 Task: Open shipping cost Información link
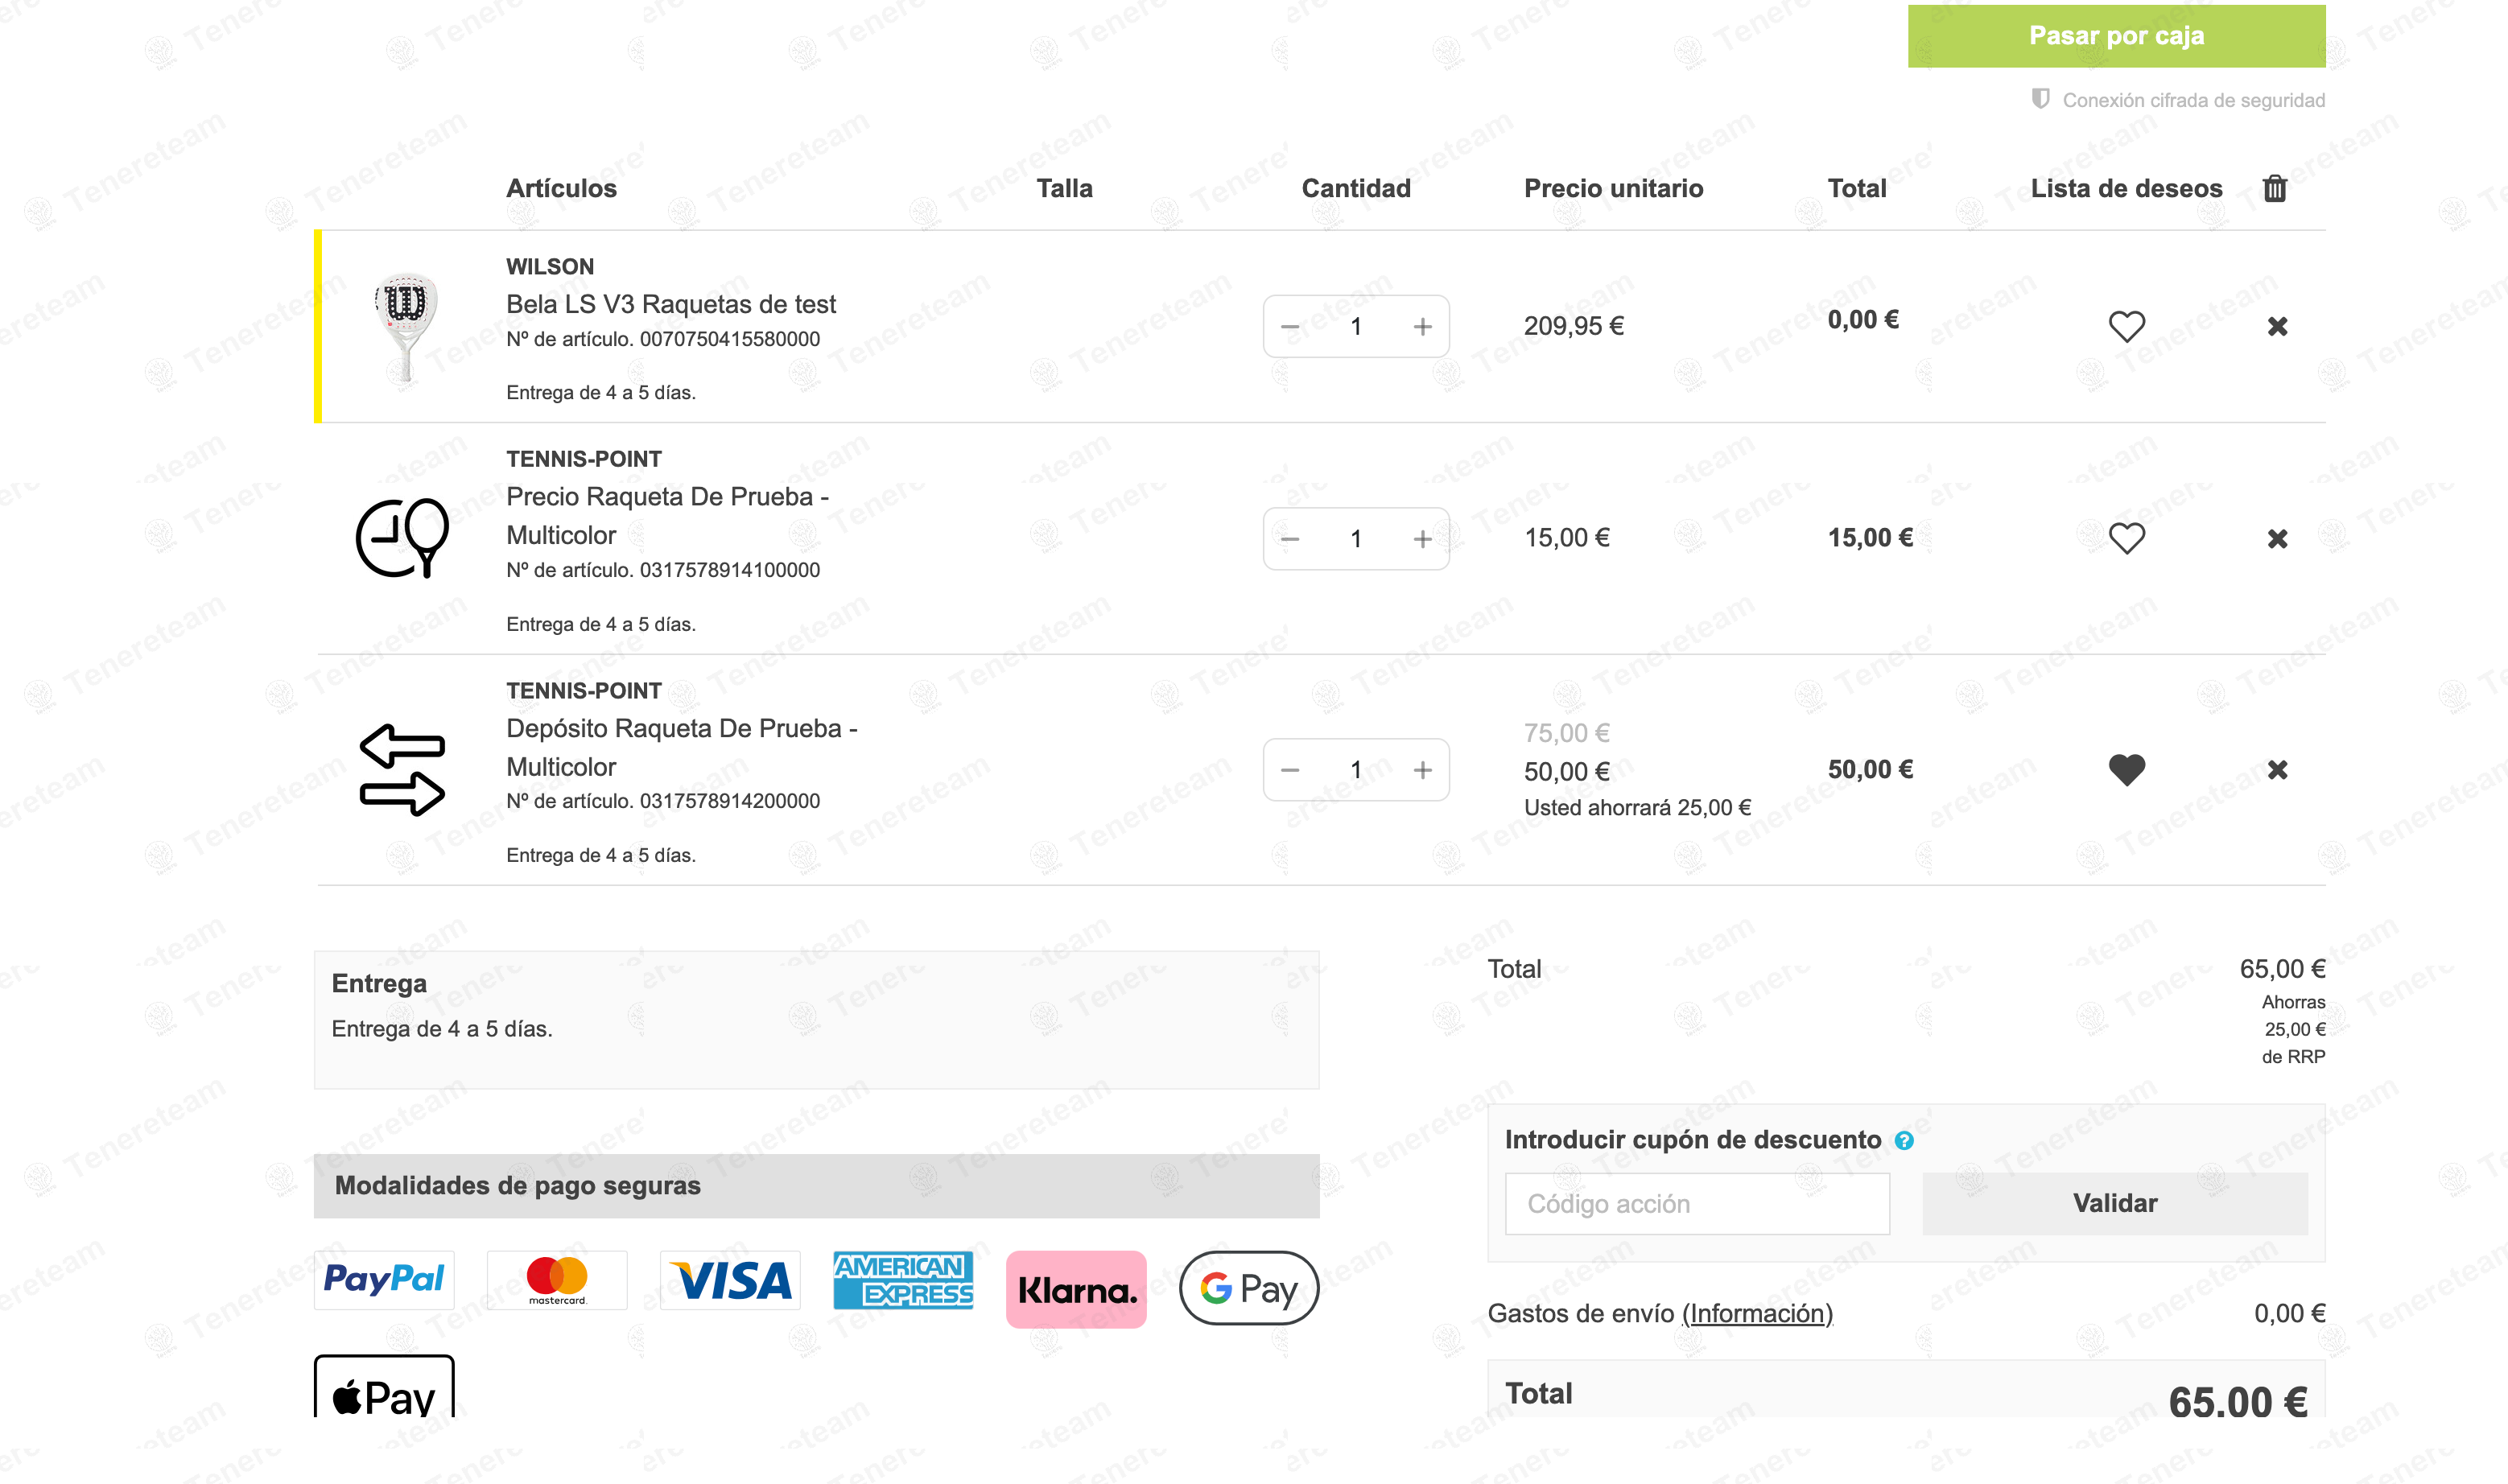coord(1757,1313)
